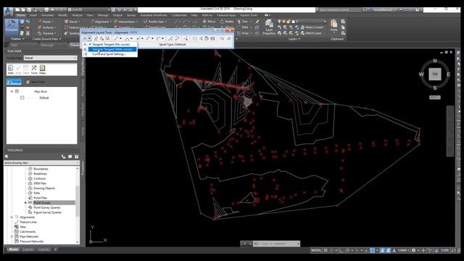
Task: Click the customization menu icon in status bar
Action: (x=459, y=250)
